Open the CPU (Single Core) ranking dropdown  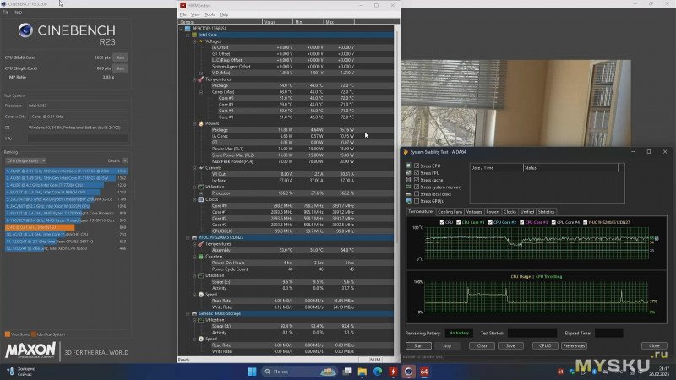pos(26,160)
